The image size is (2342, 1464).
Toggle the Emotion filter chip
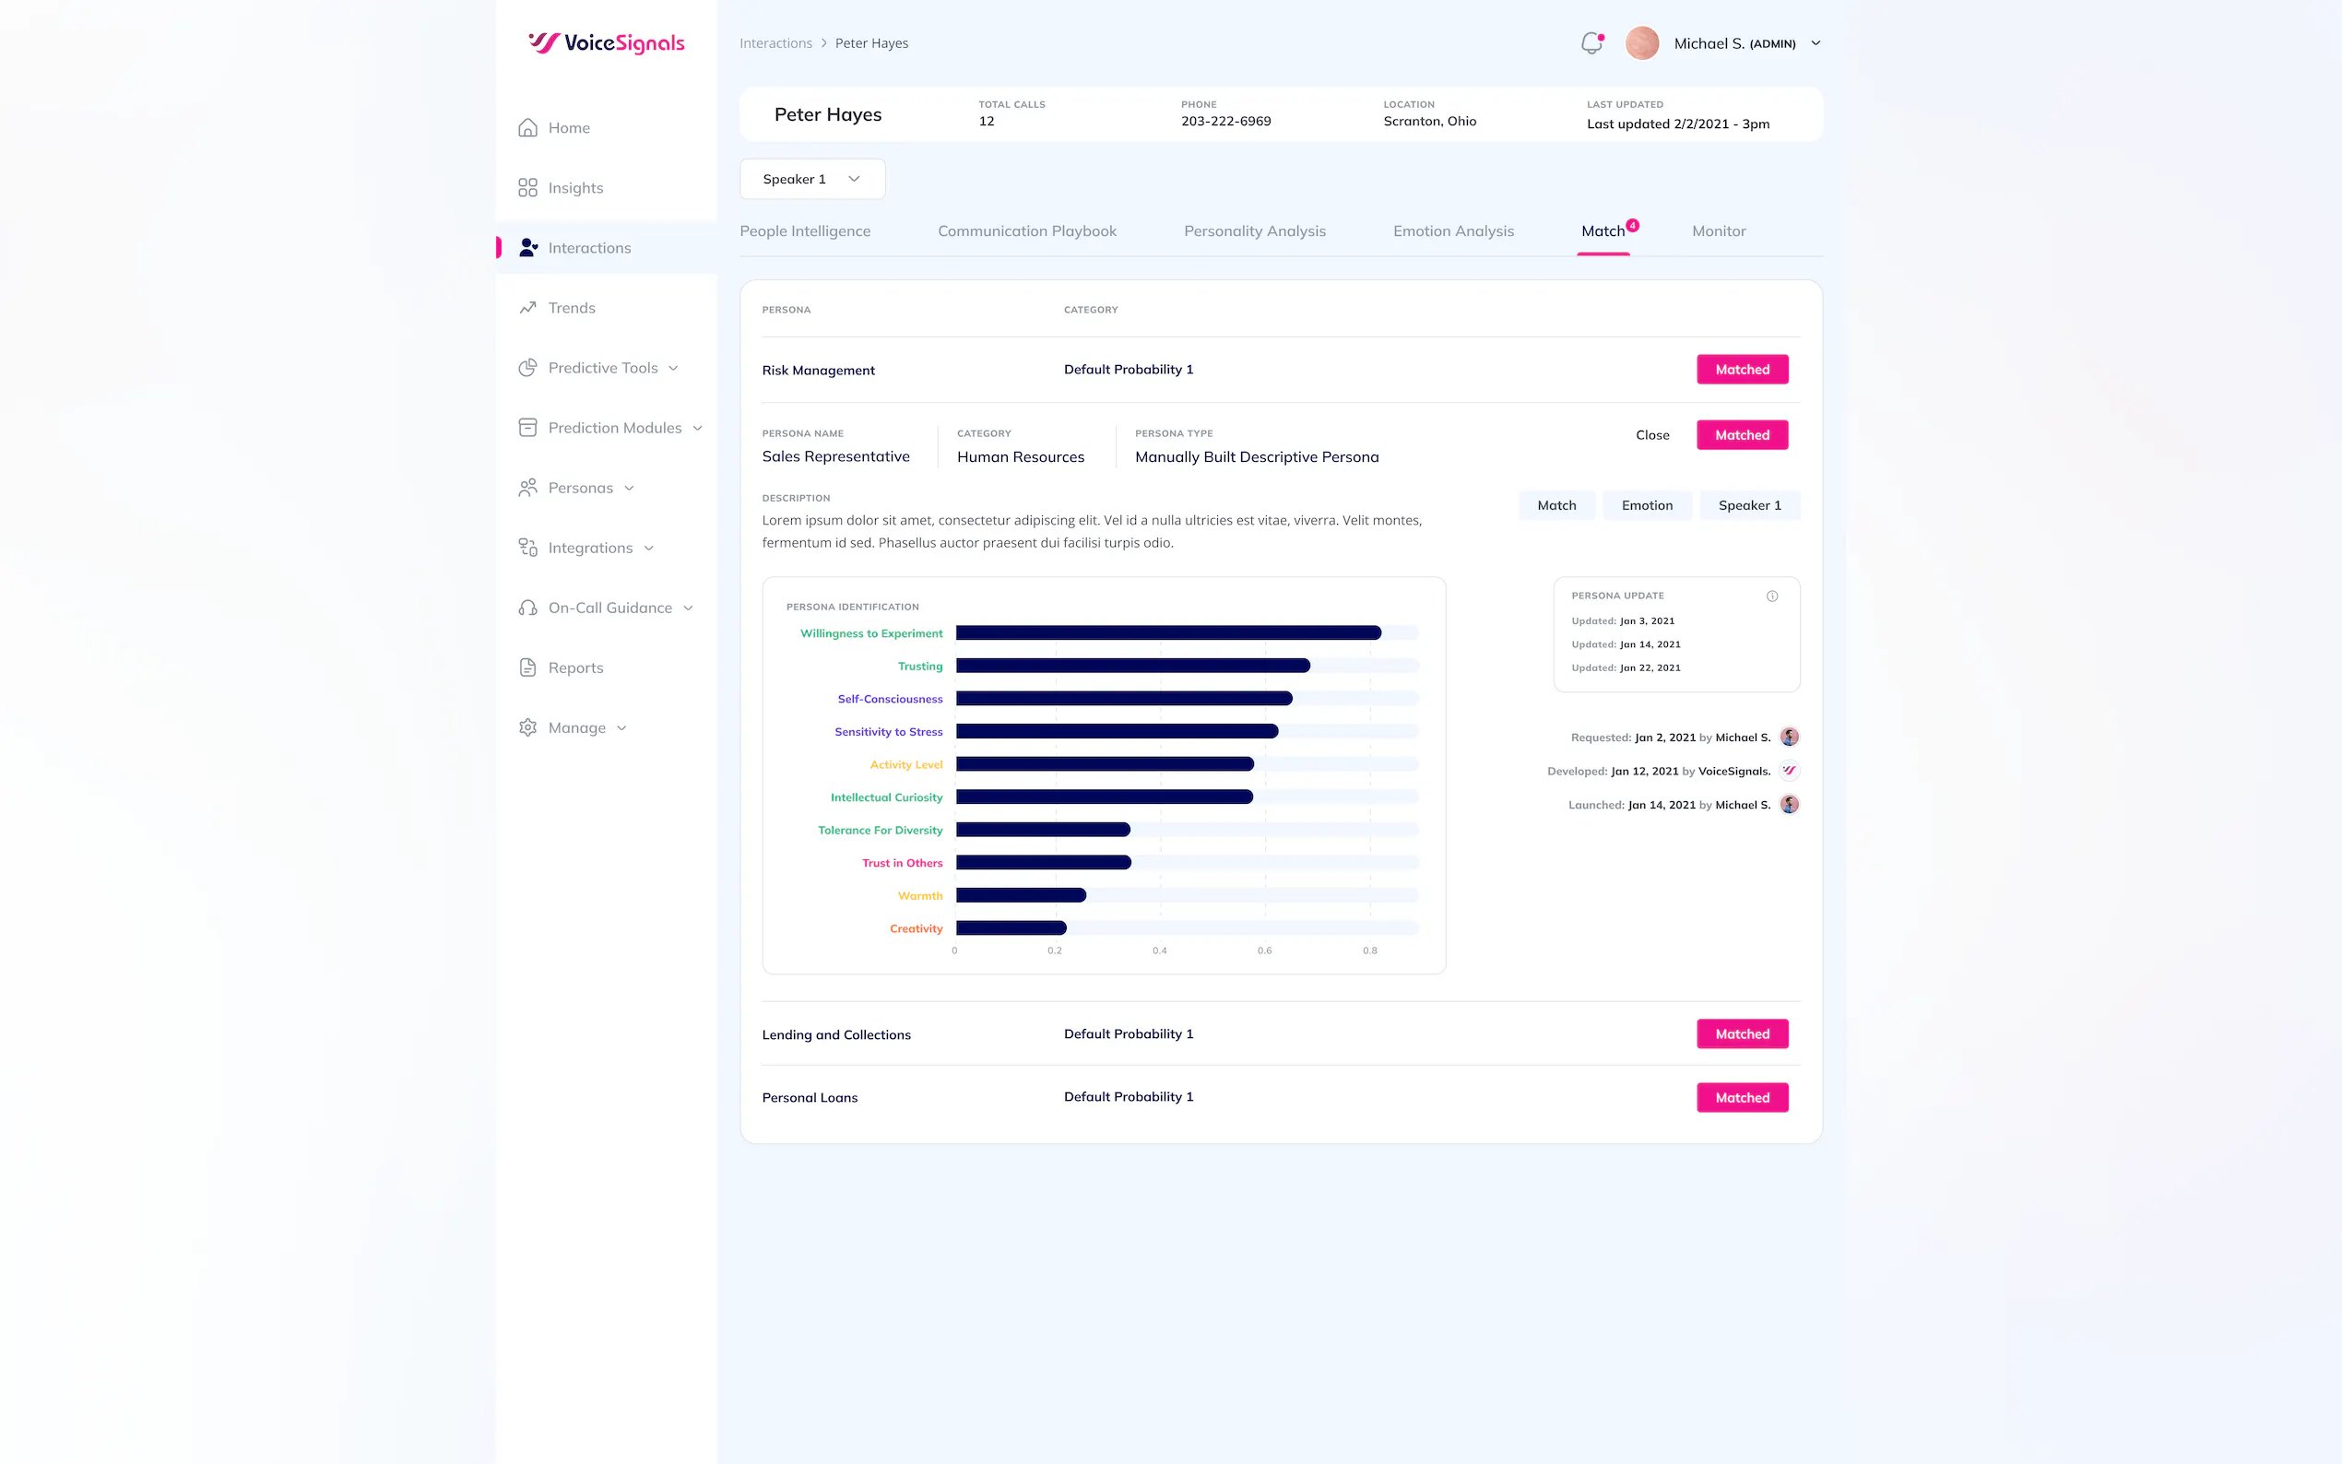pyautogui.click(x=1647, y=505)
